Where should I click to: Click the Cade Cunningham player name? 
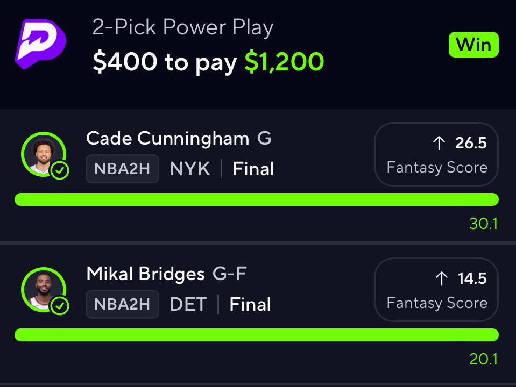(x=167, y=139)
